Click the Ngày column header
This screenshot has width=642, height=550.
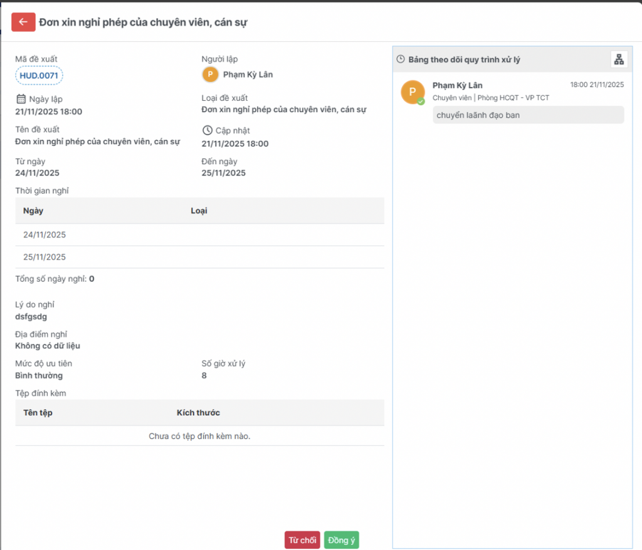pos(33,211)
